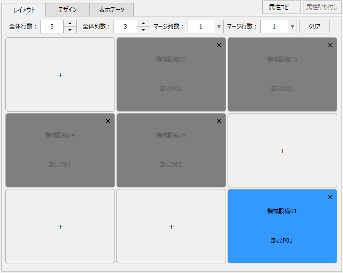
Task: Decrease 全体列数 with down arrow
Action: 143,30
